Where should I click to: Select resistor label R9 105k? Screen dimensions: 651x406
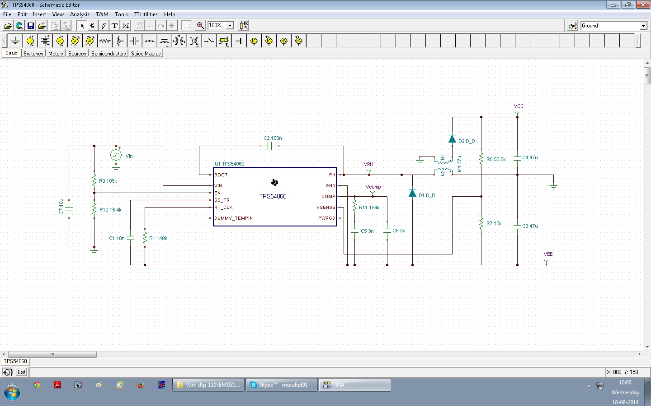tap(108, 181)
